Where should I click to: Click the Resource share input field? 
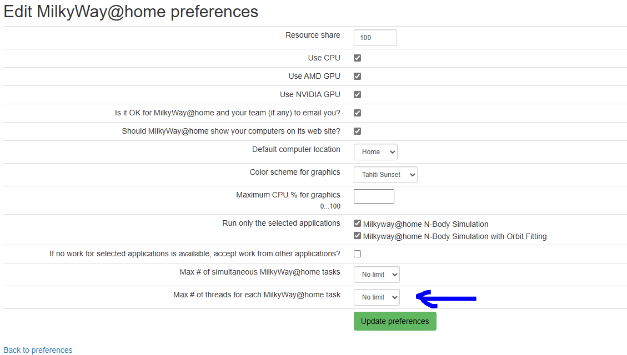point(375,38)
